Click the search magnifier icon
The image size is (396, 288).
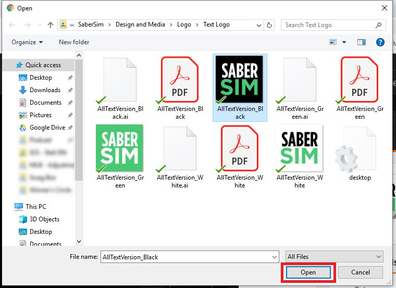[x=378, y=25]
